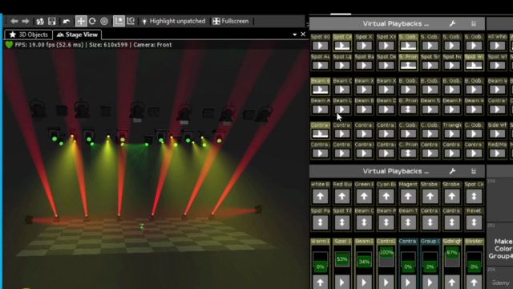This screenshot has height=289, width=513.
Task: Select the rotate tool icon
Action: (93, 22)
